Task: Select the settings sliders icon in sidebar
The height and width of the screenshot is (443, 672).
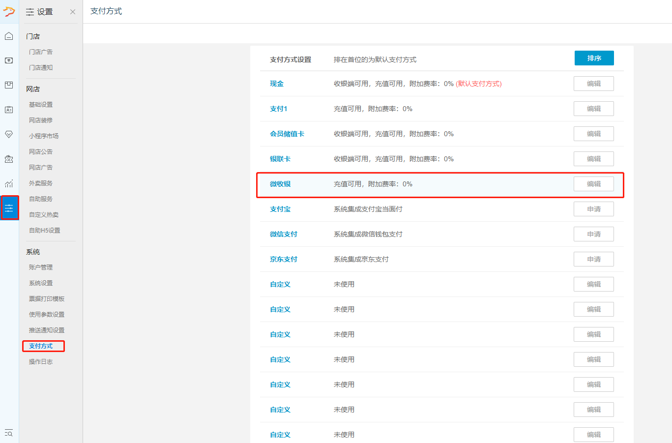Action: (x=9, y=208)
